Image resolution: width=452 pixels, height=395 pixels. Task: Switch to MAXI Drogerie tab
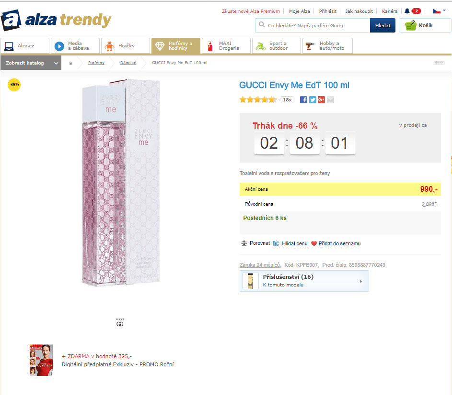pos(226,46)
